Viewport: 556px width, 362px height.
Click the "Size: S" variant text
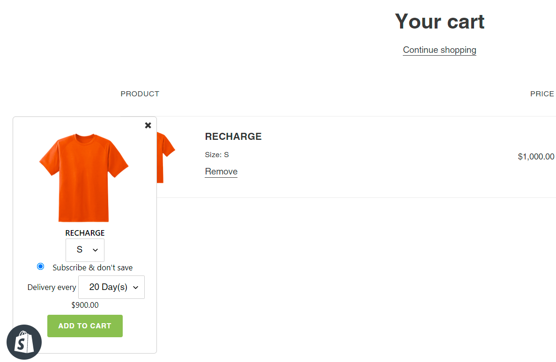point(217,155)
